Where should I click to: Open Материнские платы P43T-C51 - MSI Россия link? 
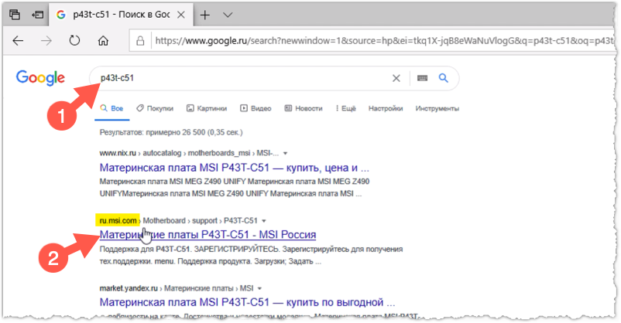coord(208,234)
